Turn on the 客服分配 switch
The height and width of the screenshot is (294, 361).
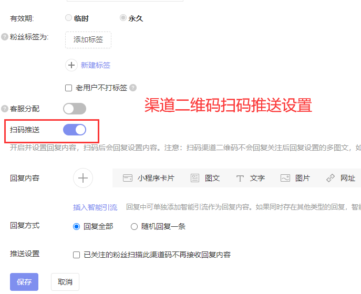click(x=75, y=109)
